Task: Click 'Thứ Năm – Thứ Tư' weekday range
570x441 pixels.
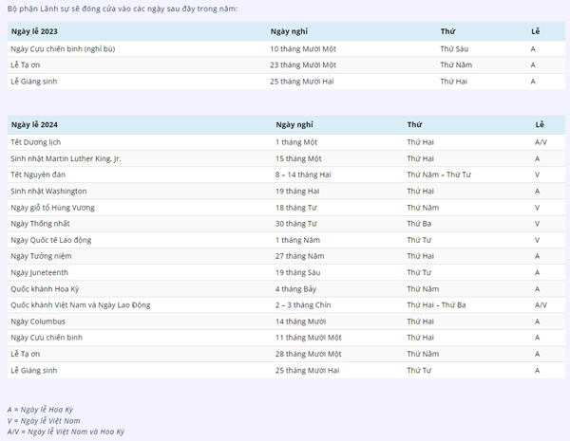Action: pyautogui.click(x=439, y=175)
